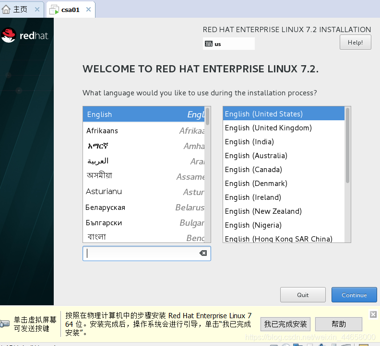Choose English (New Zealand) locale
The image size is (380, 346).
284,211
